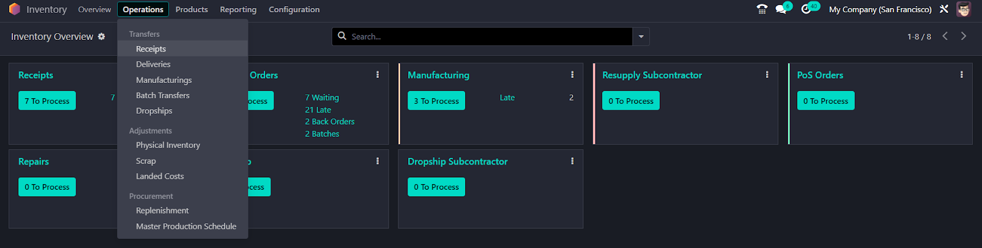
Task: Click Dropship Subcontractor 0 To Process button
Action: [436, 187]
